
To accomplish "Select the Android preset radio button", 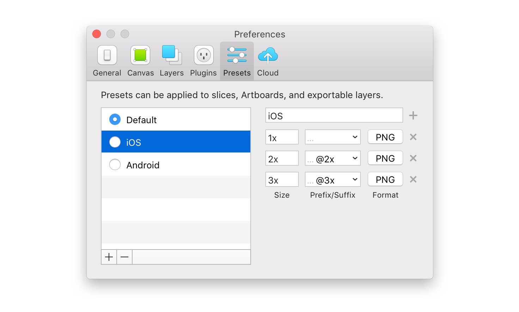I will click(115, 164).
